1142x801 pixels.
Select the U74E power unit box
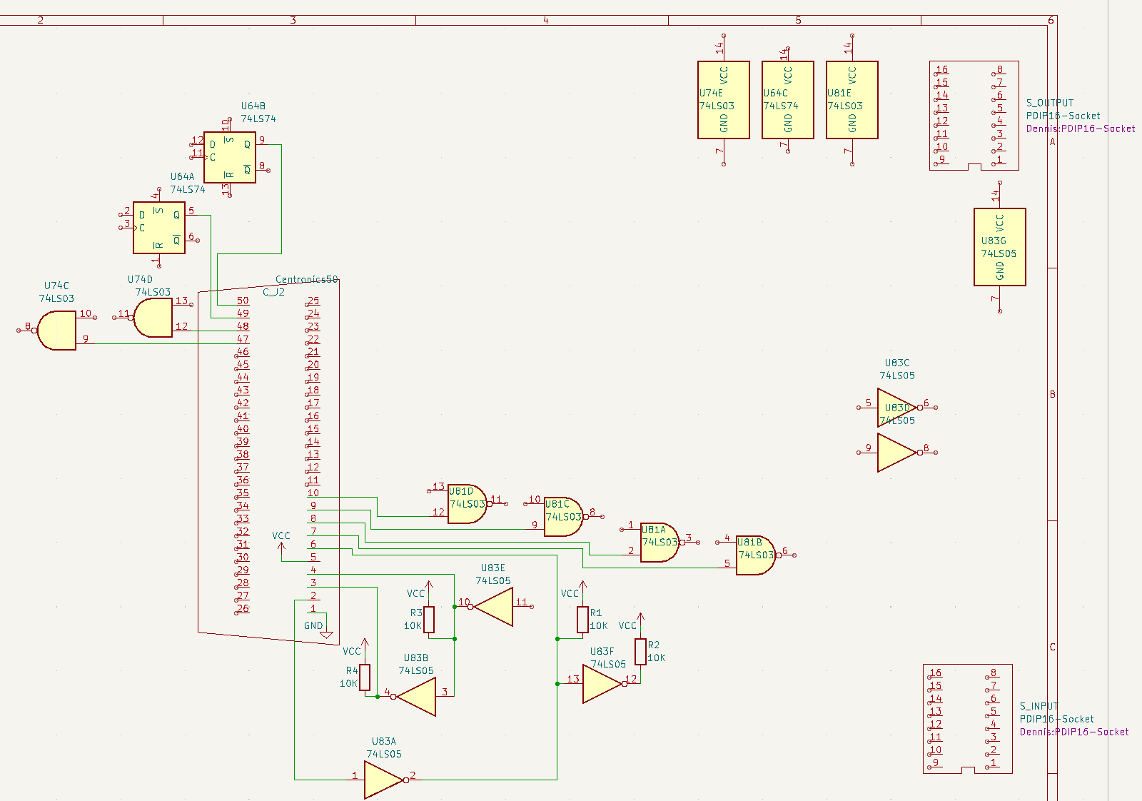[724, 100]
